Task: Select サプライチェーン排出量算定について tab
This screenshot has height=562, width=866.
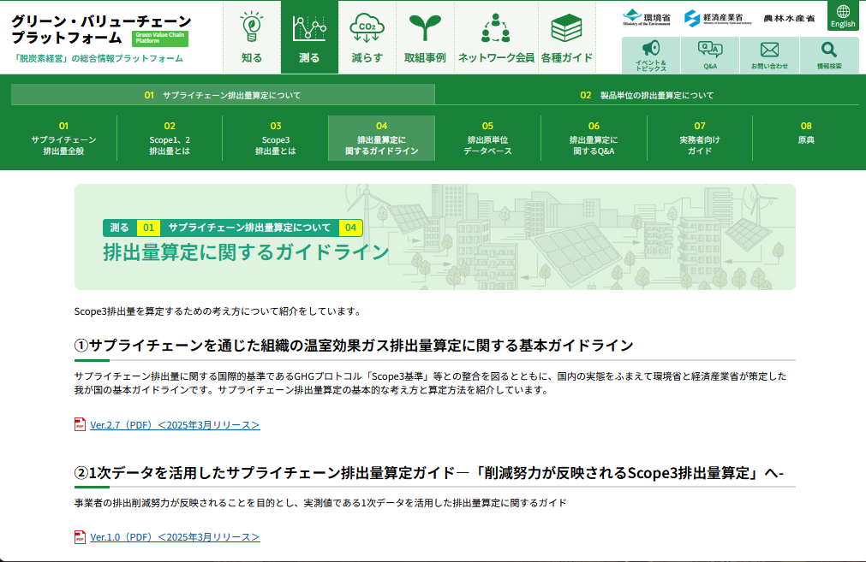Action: 223,95
